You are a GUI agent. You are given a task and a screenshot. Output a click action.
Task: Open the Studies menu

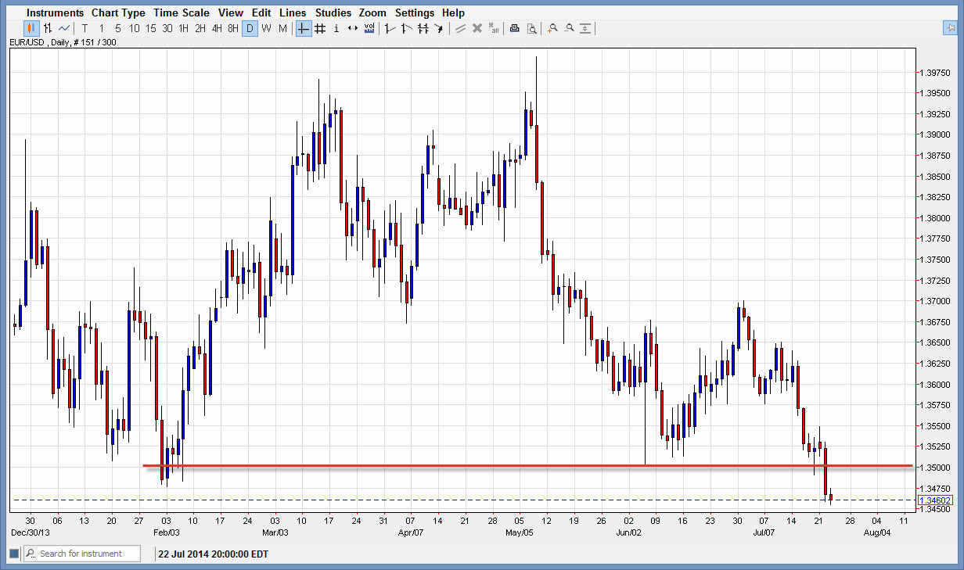tap(333, 13)
